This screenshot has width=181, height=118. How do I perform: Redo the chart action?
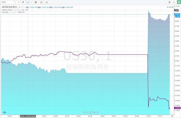pos(174,2)
